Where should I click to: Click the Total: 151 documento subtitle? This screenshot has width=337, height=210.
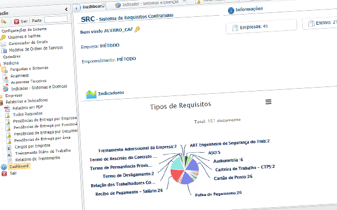217,121
